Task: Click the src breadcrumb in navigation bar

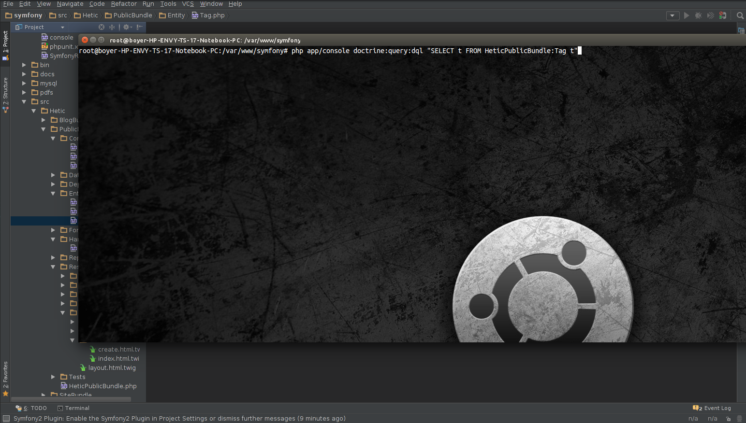Action: [59, 15]
